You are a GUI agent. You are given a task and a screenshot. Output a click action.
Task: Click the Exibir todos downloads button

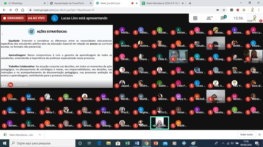click(x=246, y=134)
